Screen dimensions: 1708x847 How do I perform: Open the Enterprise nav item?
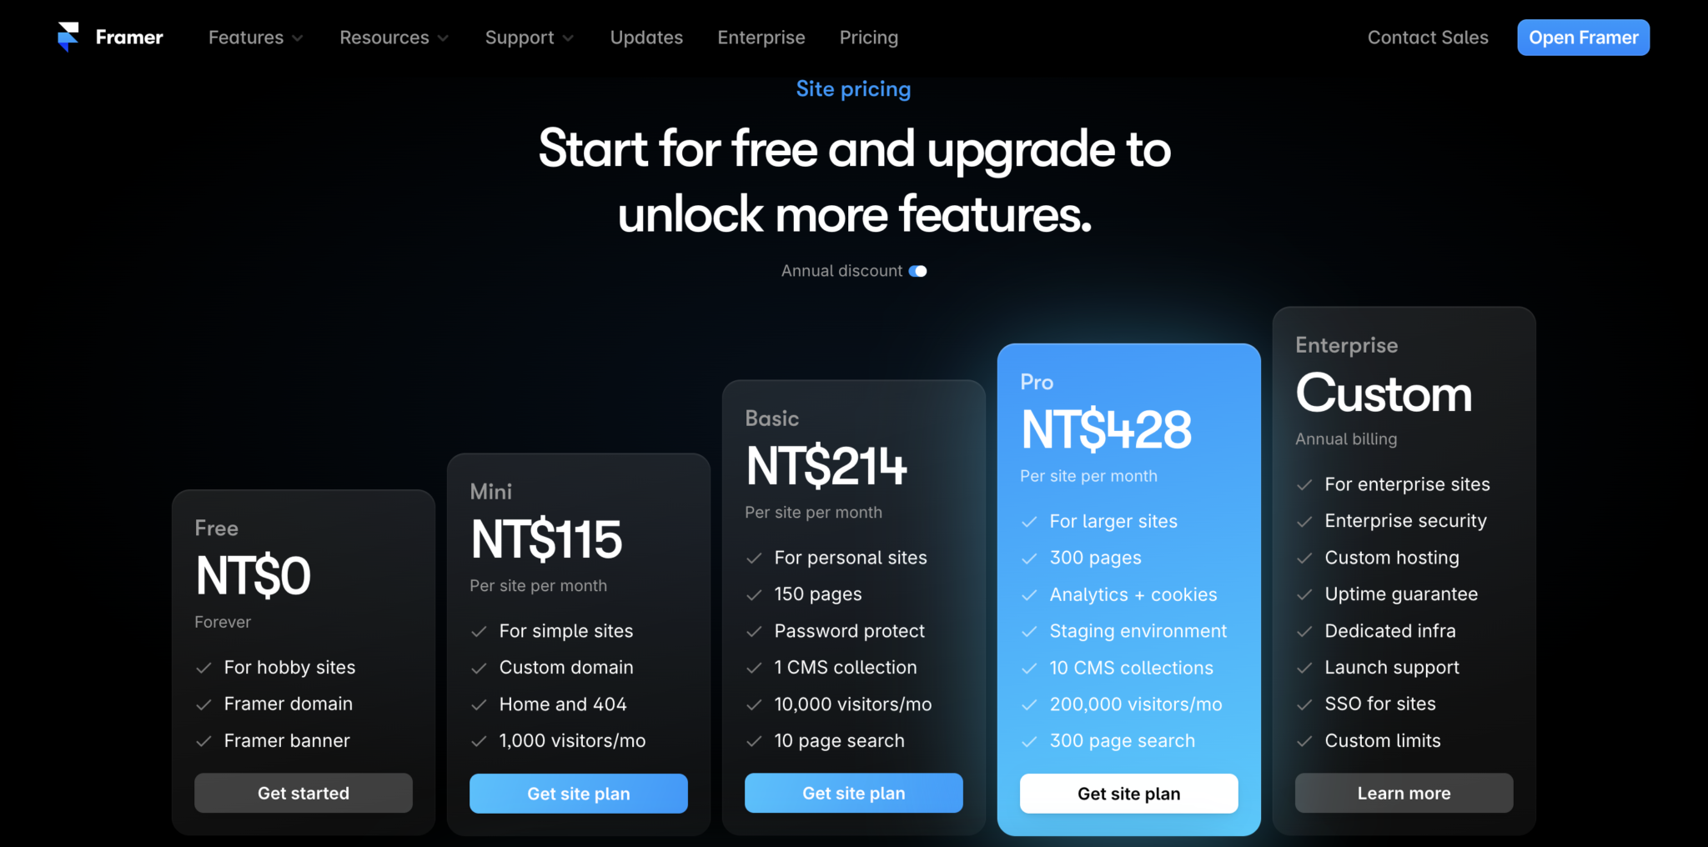[761, 38]
